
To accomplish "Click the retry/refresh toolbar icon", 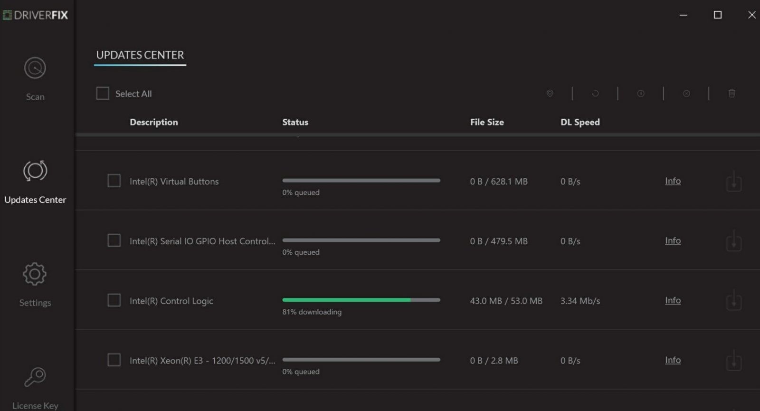I will pos(595,94).
